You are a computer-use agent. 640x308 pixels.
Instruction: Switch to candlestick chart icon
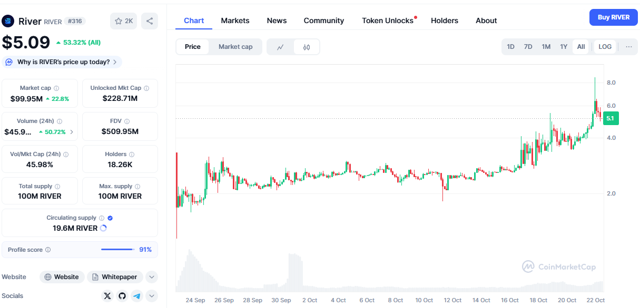(x=307, y=47)
